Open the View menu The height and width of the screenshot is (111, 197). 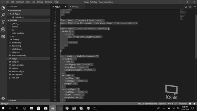(28, 2)
